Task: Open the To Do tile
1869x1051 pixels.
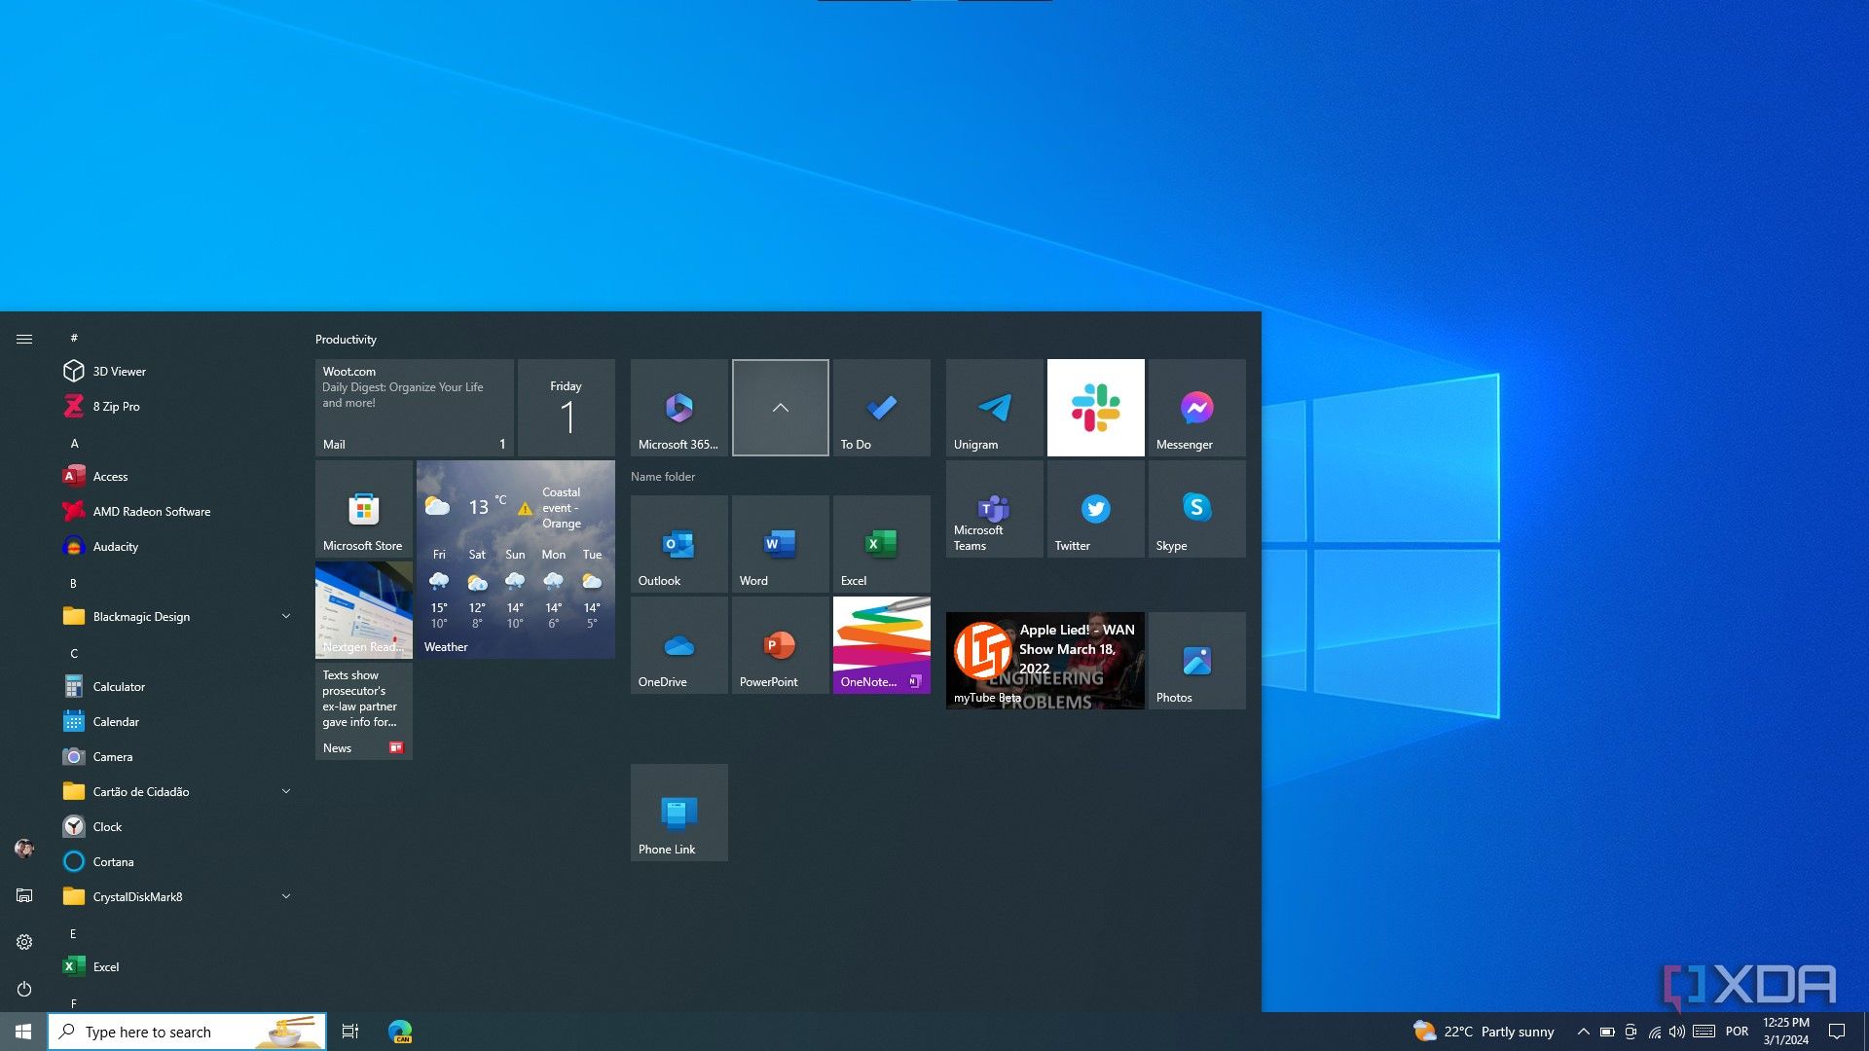Action: (x=882, y=408)
